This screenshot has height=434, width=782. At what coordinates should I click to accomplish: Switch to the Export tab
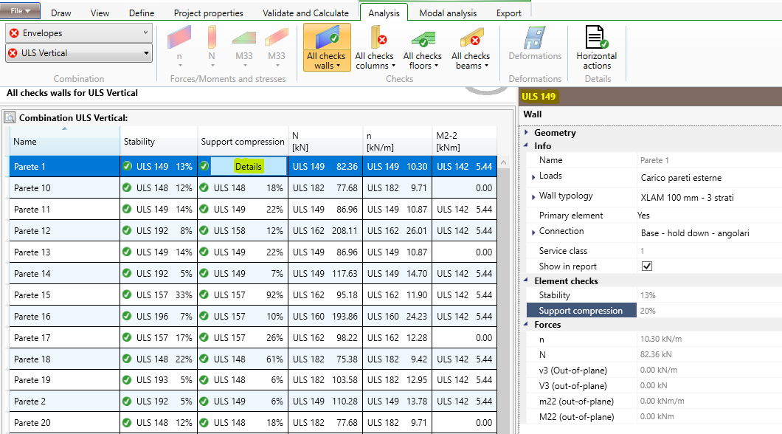pos(509,13)
